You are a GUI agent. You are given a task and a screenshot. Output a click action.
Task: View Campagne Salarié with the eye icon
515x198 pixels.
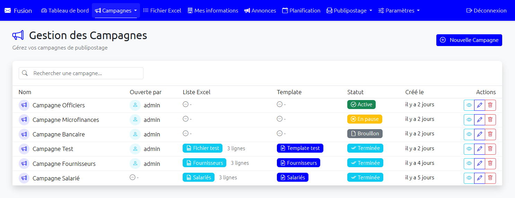(469, 178)
